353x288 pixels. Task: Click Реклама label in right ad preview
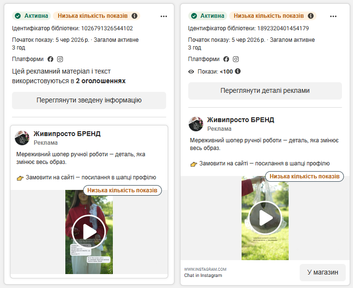(x=219, y=129)
